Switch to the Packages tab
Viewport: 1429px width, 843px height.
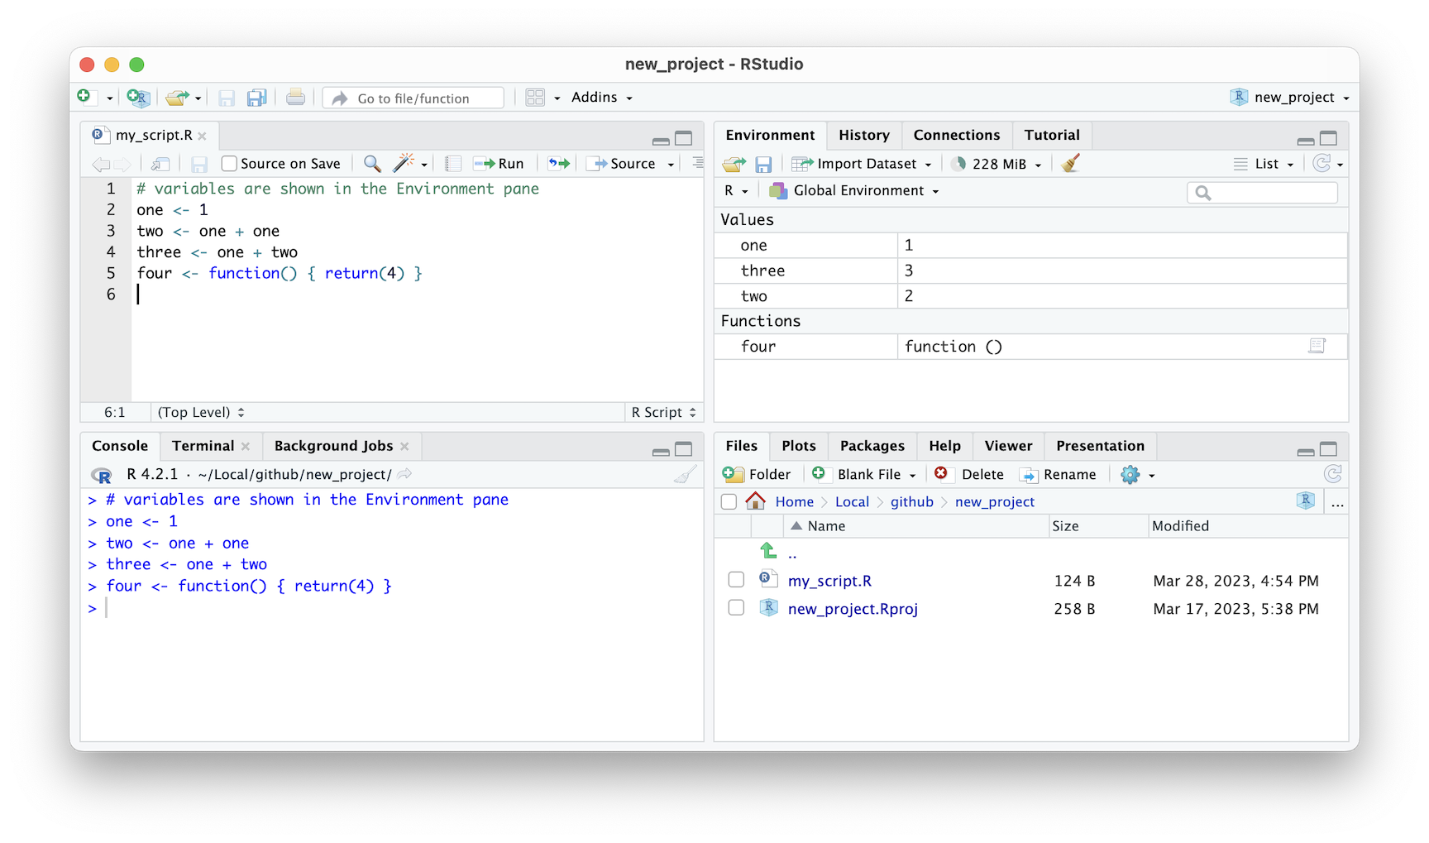872,446
